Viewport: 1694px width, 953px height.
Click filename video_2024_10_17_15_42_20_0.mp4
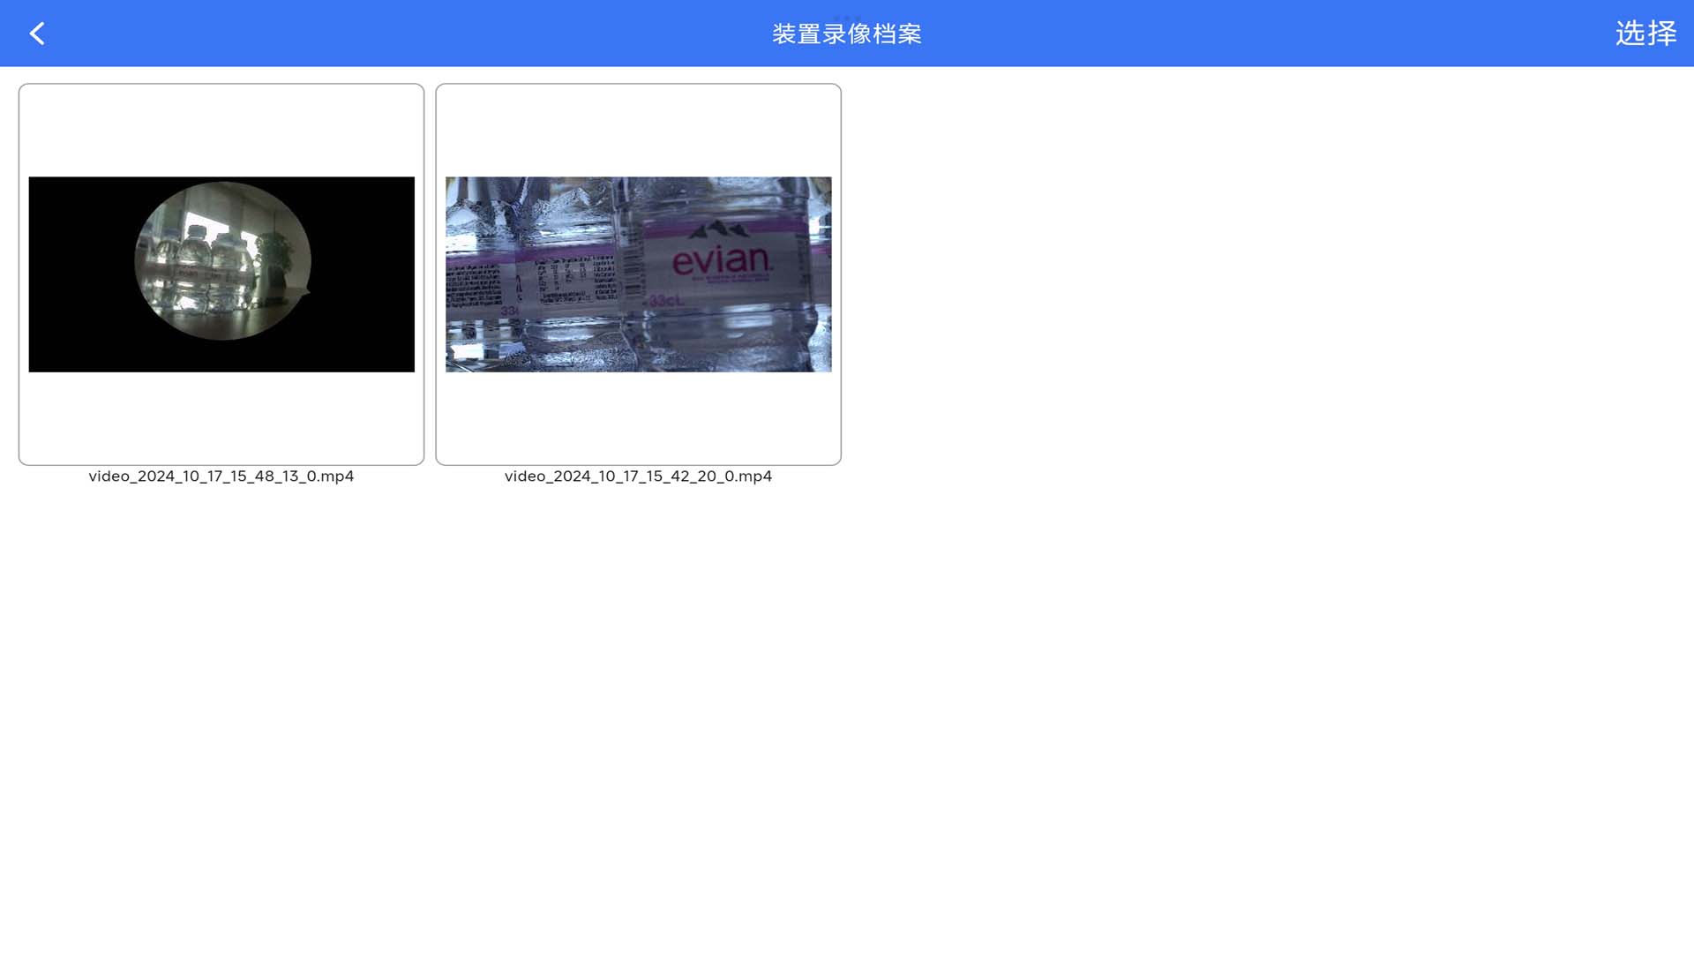[638, 476]
